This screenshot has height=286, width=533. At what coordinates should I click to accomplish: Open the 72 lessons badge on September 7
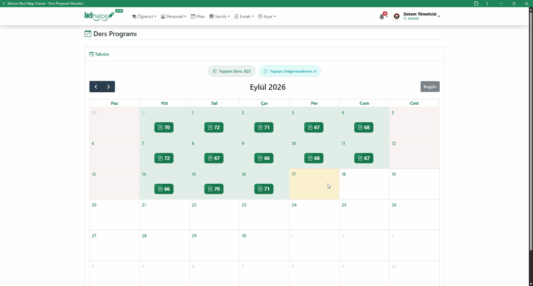(x=164, y=158)
